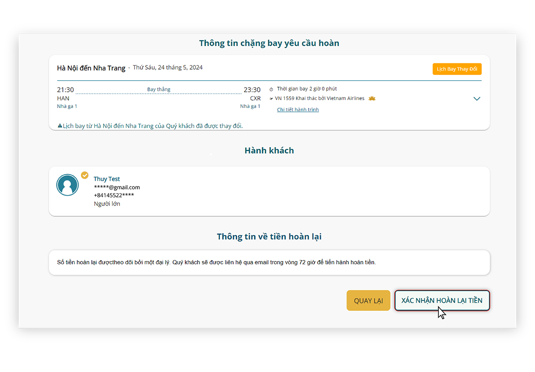Viewport: 535px width, 372px height.
Task: Click the "Bay thẳng" direct flight label
Action: coord(159,89)
